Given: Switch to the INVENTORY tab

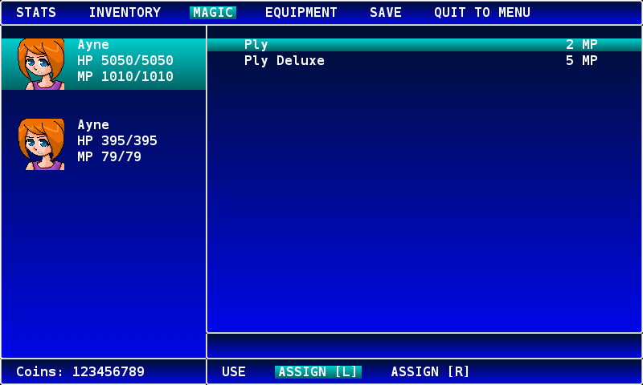Looking at the screenshot, I should pyautogui.click(x=125, y=13).
